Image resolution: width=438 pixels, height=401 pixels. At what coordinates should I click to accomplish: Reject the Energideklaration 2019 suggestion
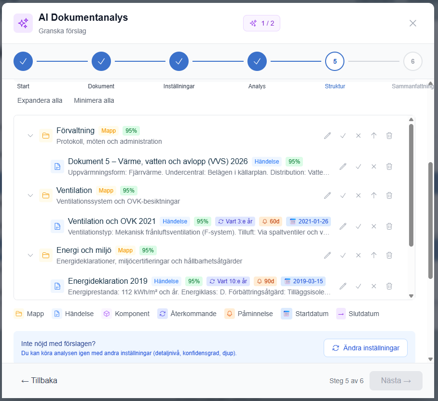pyautogui.click(x=374, y=286)
